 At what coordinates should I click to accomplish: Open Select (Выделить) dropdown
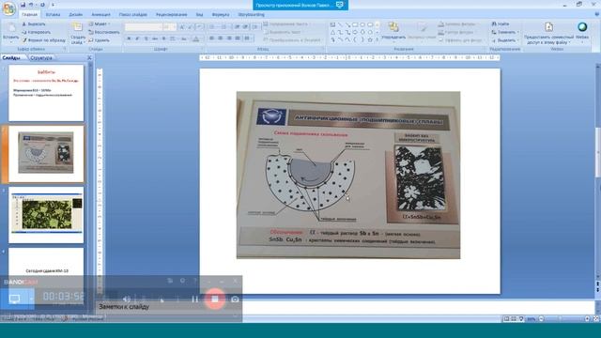(505, 40)
